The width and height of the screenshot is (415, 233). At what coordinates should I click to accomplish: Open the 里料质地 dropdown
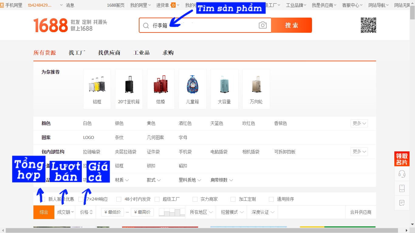pyautogui.click(x=190, y=180)
